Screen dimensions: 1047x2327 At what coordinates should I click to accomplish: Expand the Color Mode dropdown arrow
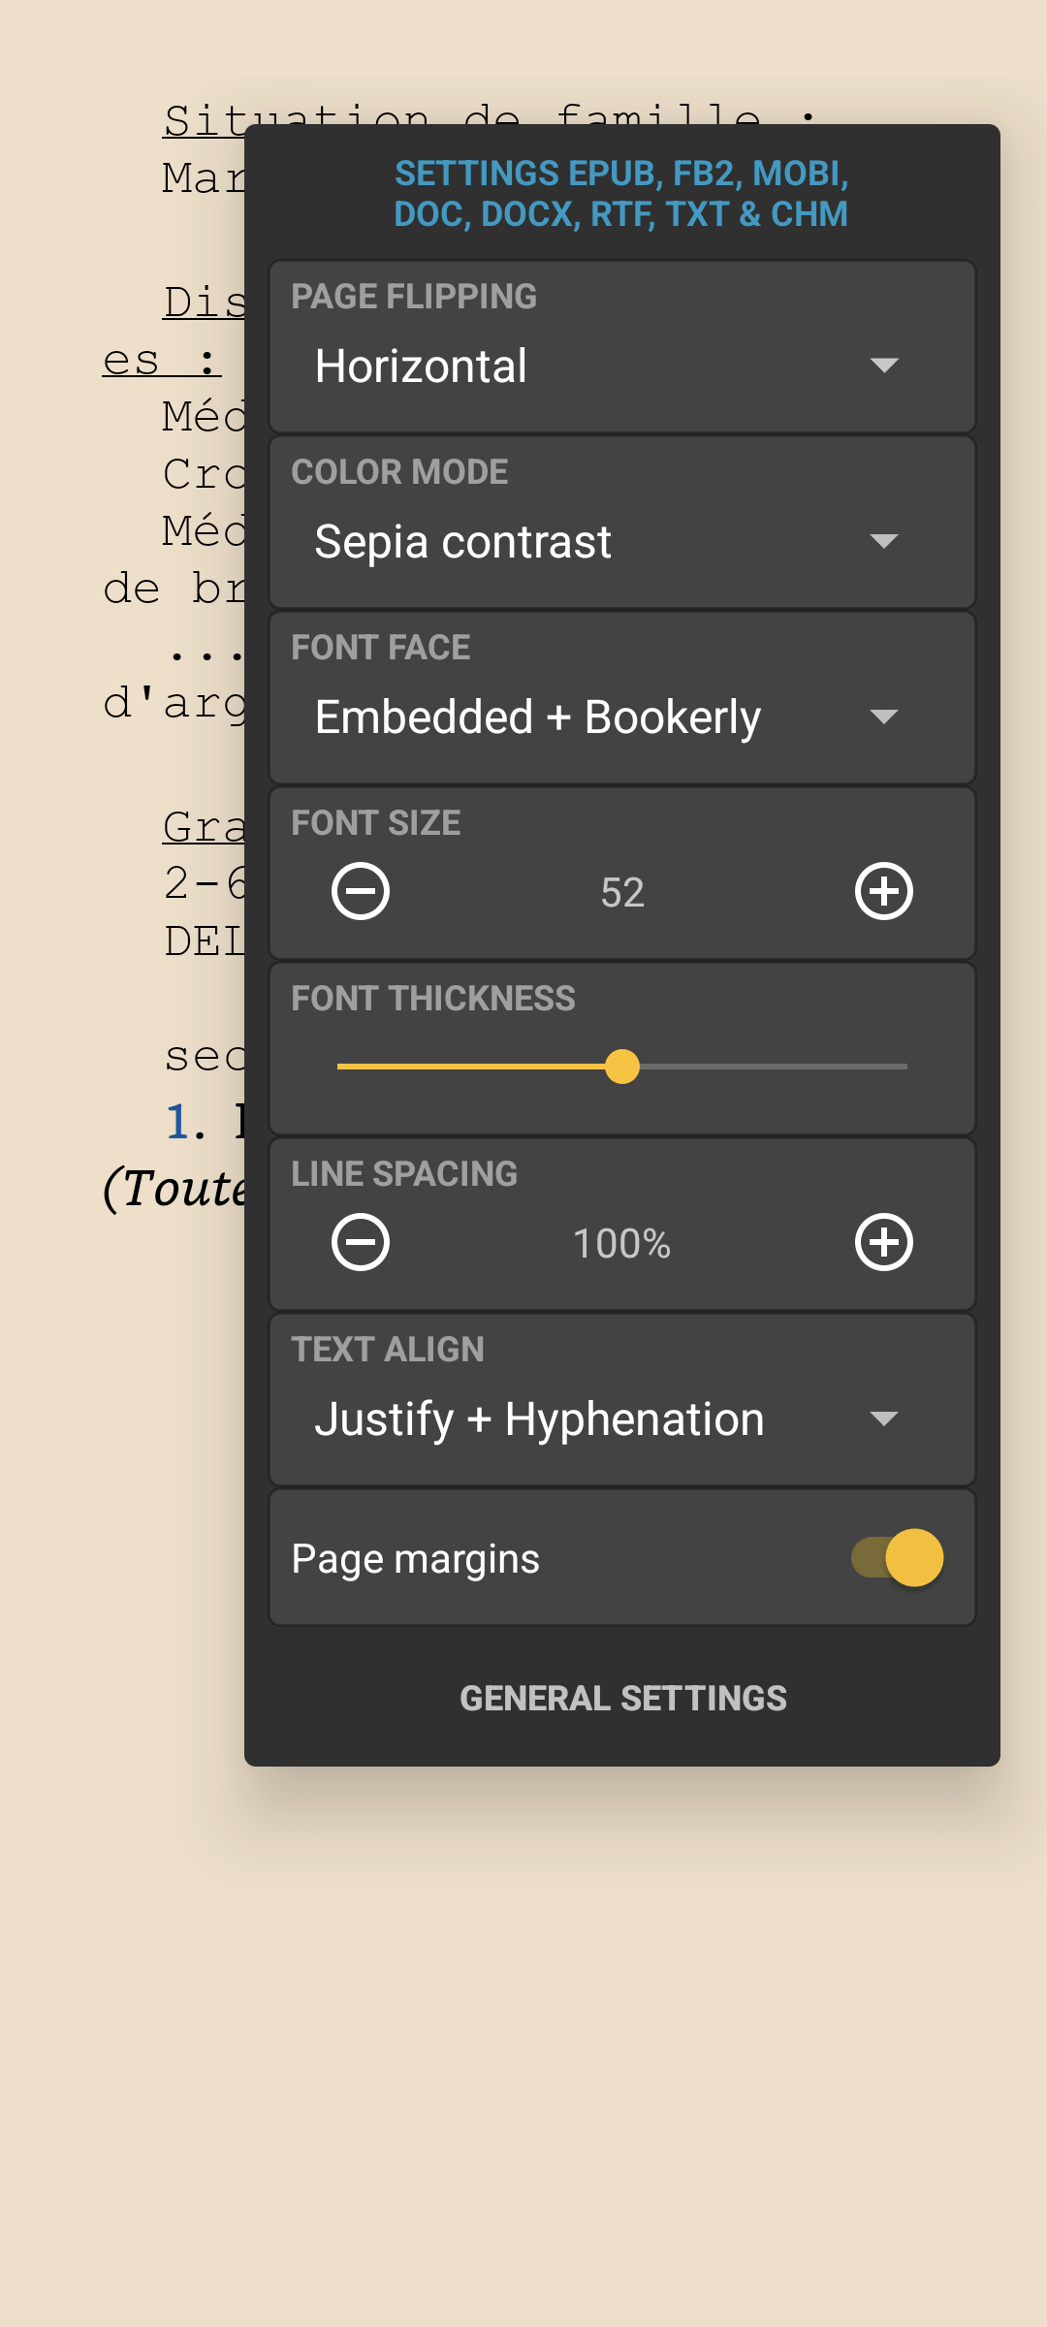(883, 541)
